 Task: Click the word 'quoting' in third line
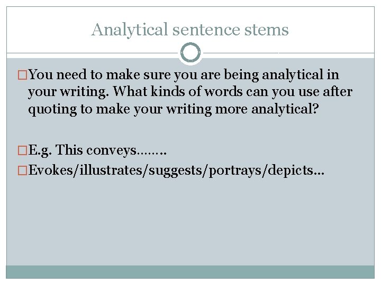[52, 110]
